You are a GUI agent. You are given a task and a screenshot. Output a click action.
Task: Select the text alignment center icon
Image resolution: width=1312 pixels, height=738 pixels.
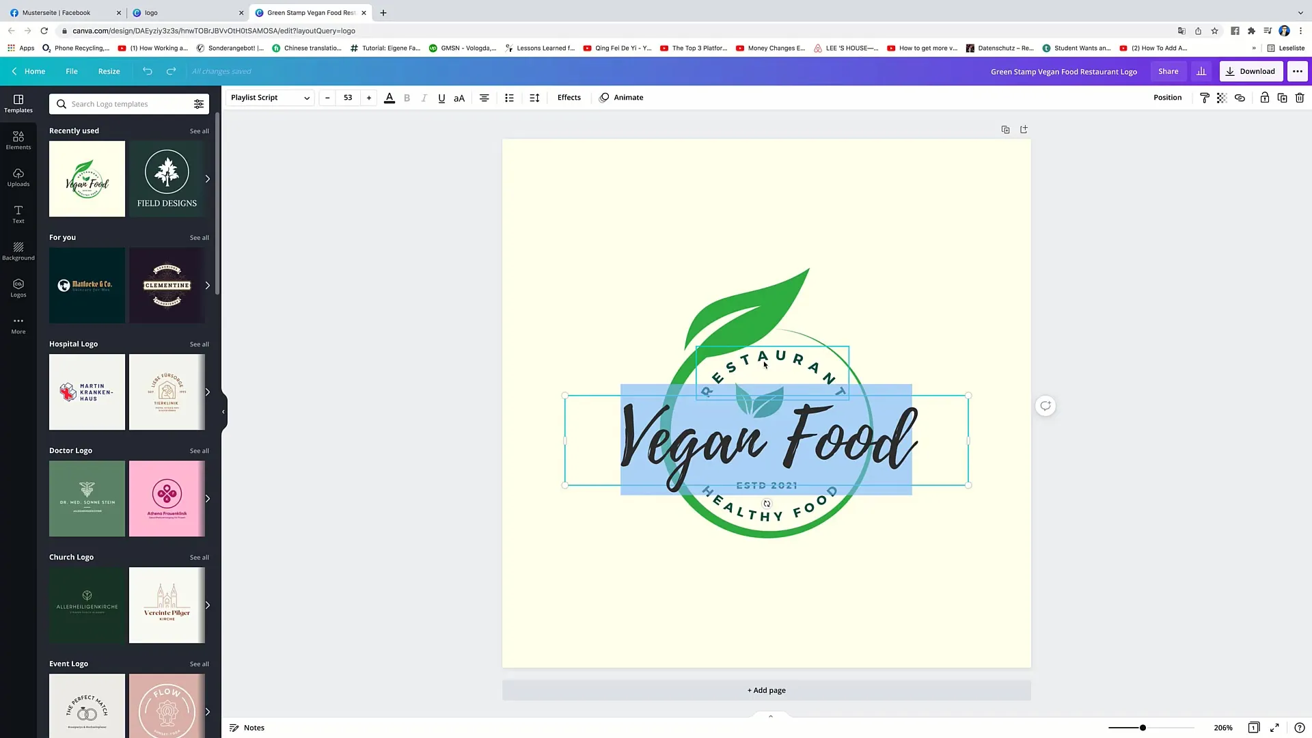483,97
